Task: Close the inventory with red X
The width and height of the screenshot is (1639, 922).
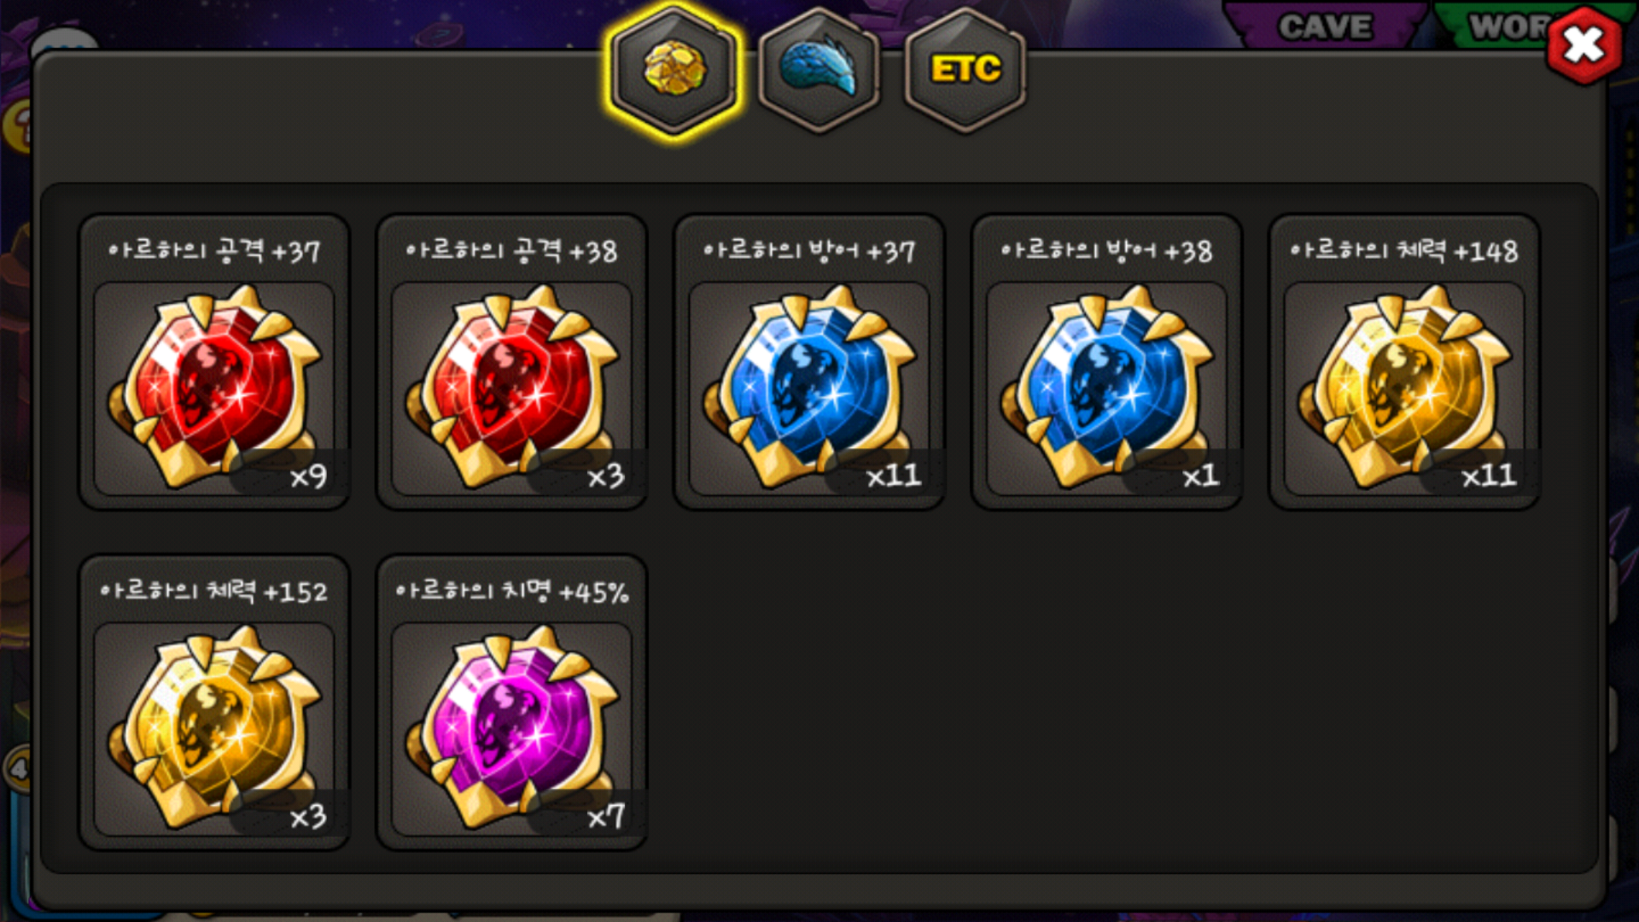Action: [1584, 45]
